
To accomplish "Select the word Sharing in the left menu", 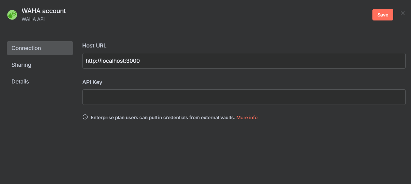I will (x=21, y=65).
